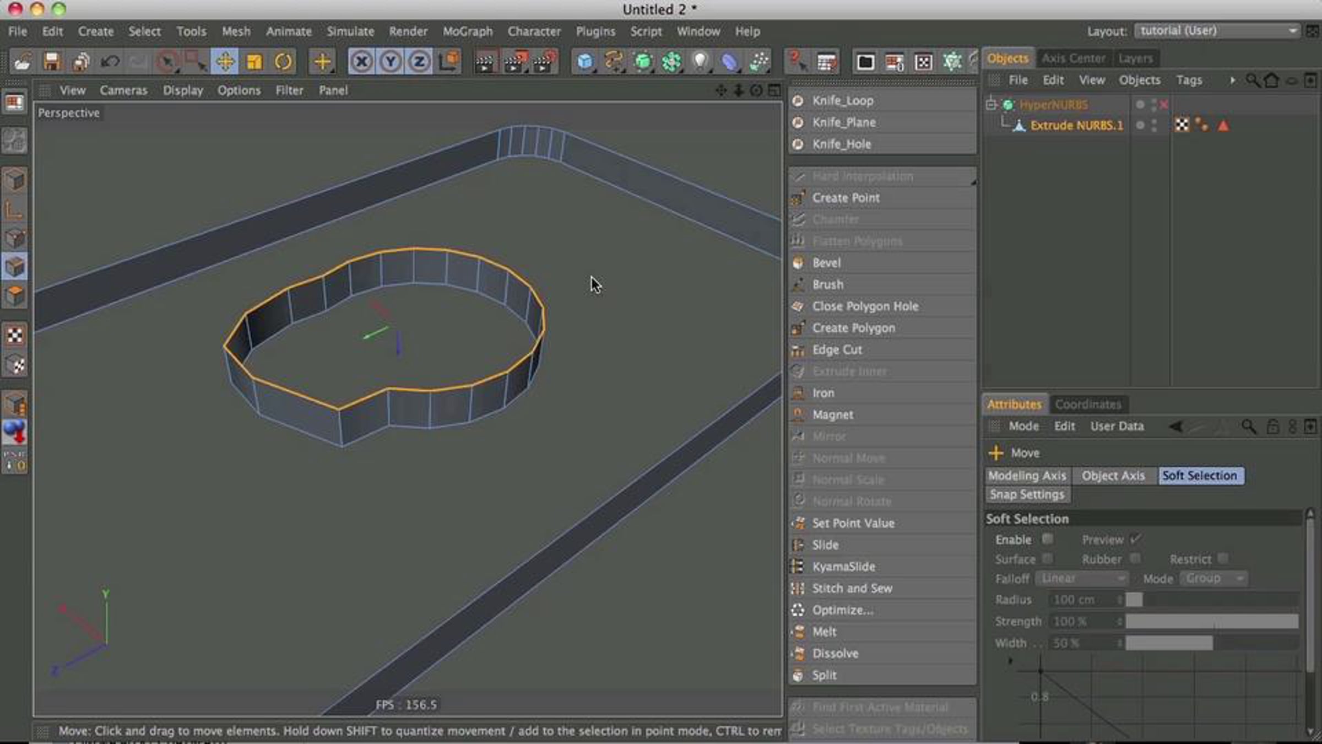Select the Rotate tool icon
Viewport: 1322px width, 744px height.
(x=284, y=61)
